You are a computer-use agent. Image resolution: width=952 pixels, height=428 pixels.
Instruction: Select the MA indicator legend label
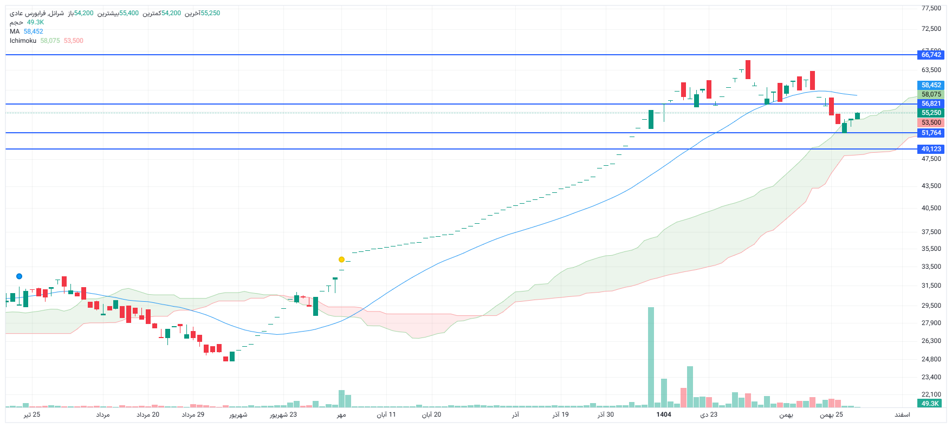(x=15, y=31)
